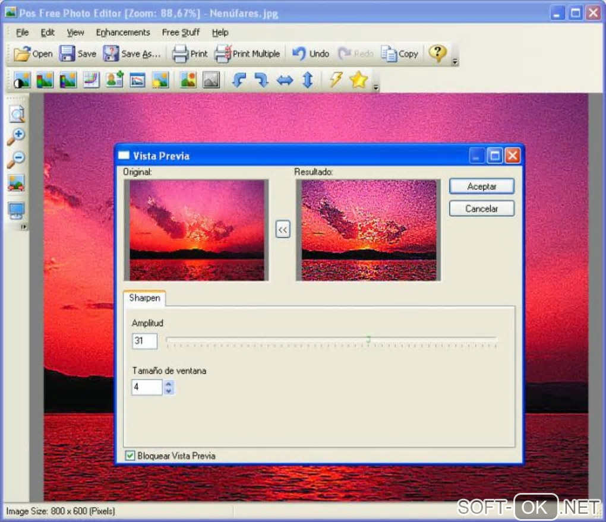The height and width of the screenshot is (522, 606).
Task: Open the Help menu
Action: 220,33
